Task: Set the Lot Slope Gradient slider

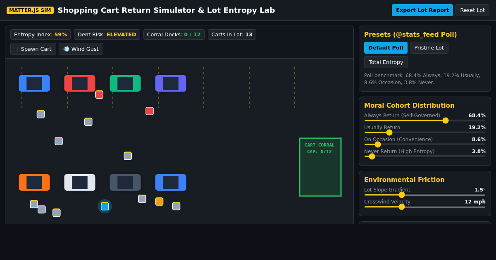Action: [x=425, y=195]
